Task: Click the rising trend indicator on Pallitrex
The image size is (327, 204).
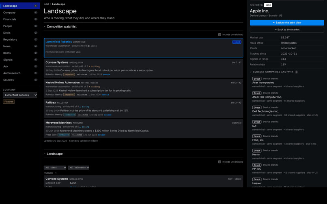Action: (85, 106)
